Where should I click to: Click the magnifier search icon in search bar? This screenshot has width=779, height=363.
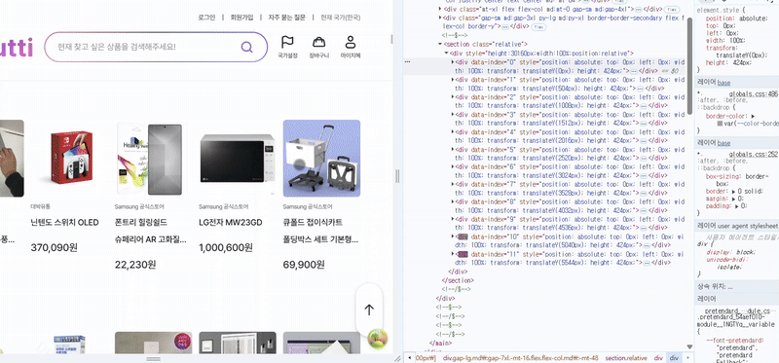[247, 47]
